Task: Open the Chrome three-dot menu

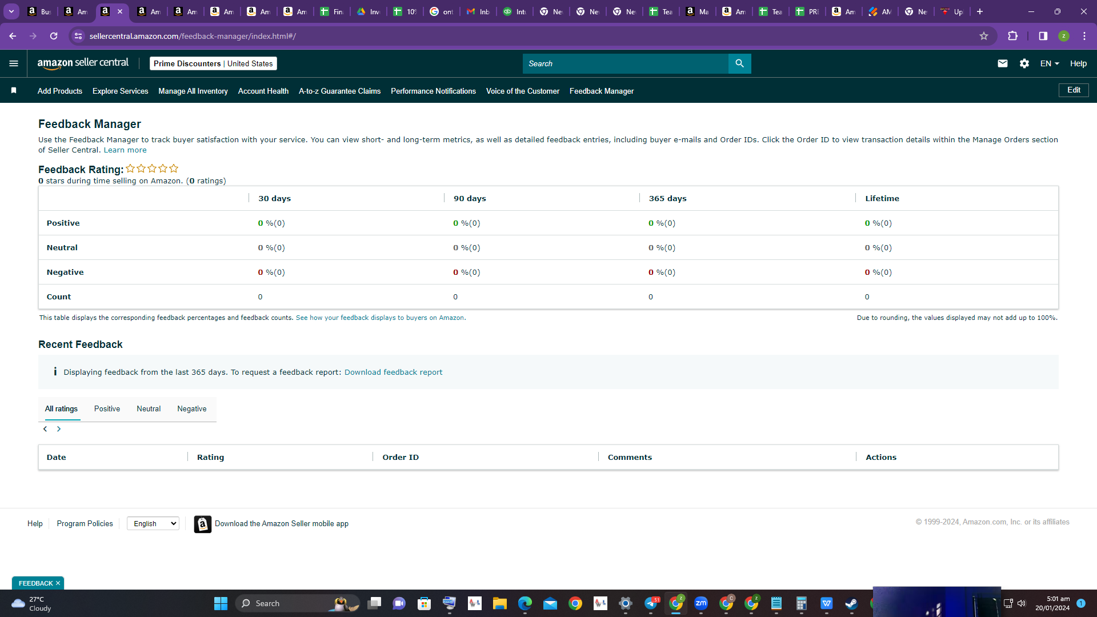Action: pos(1084,36)
